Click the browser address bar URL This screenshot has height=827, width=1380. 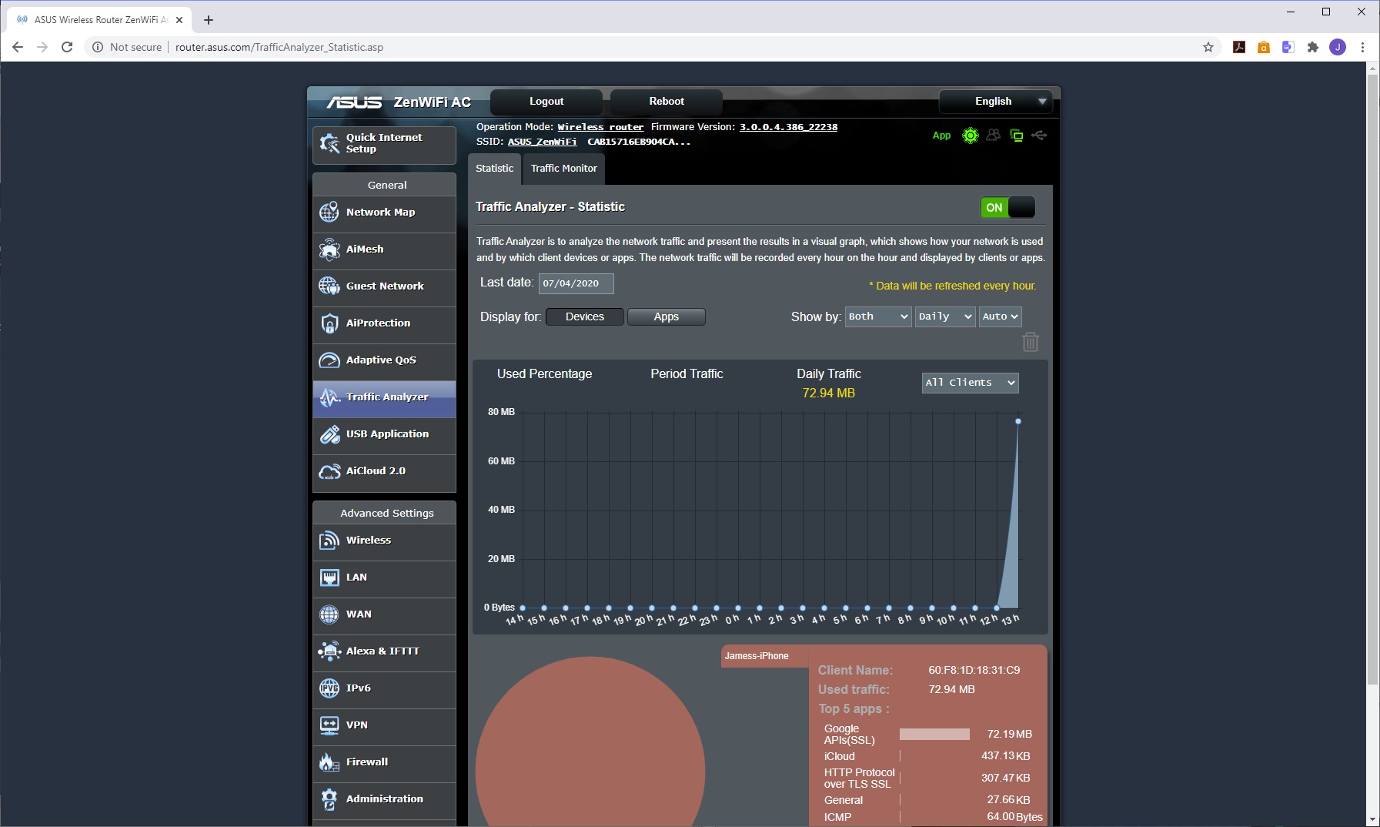pyautogui.click(x=279, y=47)
